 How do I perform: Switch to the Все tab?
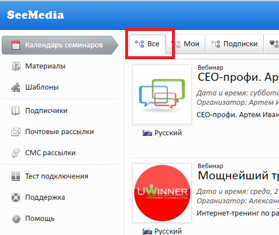147,44
